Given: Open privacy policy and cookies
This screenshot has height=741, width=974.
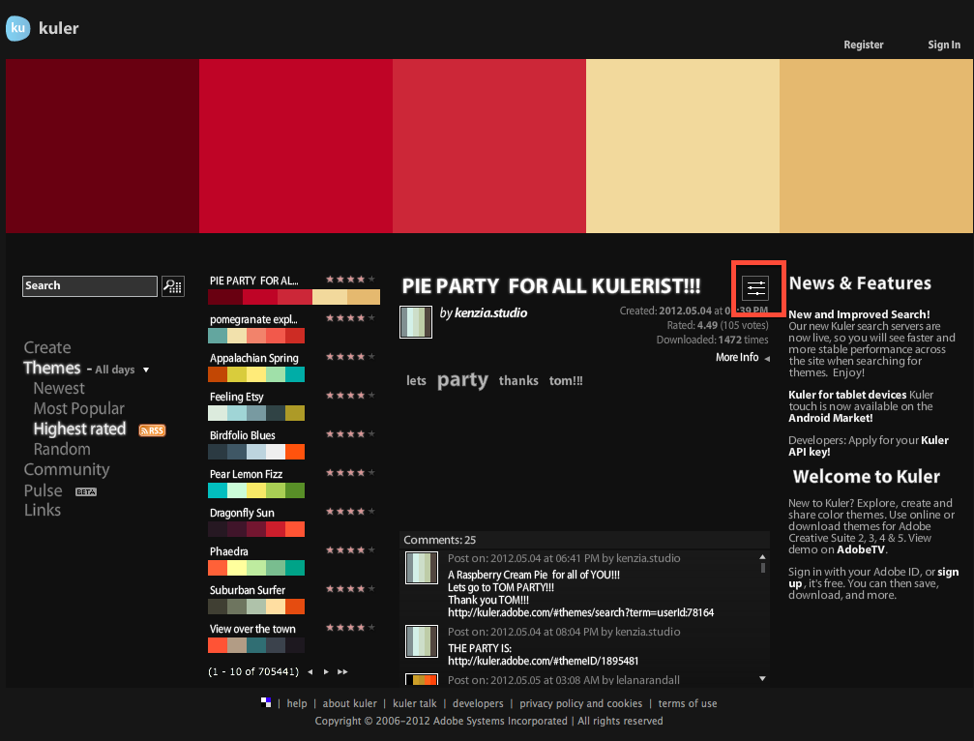Looking at the screenshot, I should coord(580,703).
